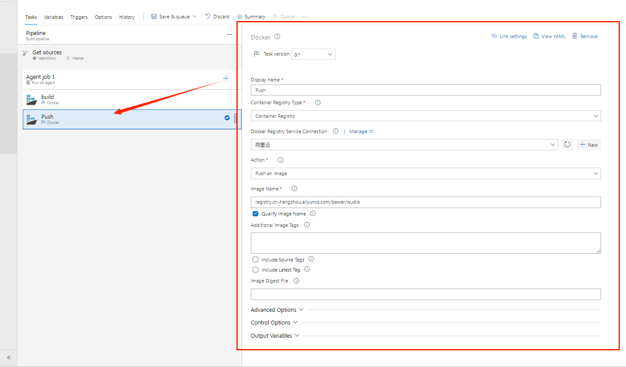Open Container Registry Type dropdown
Viewport: 626px width, 367px height.
pos(426,116)
